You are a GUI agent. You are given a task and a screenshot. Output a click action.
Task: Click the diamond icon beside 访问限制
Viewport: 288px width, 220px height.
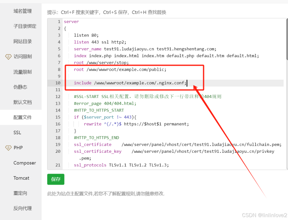point(8,57)
